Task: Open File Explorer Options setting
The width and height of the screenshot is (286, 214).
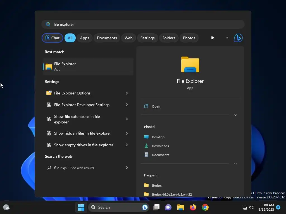Action: [x=88, y=93]
